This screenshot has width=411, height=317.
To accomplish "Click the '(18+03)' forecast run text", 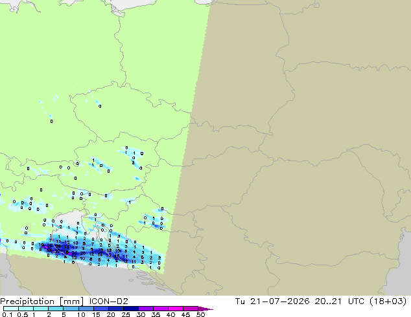I will (388, 301).
